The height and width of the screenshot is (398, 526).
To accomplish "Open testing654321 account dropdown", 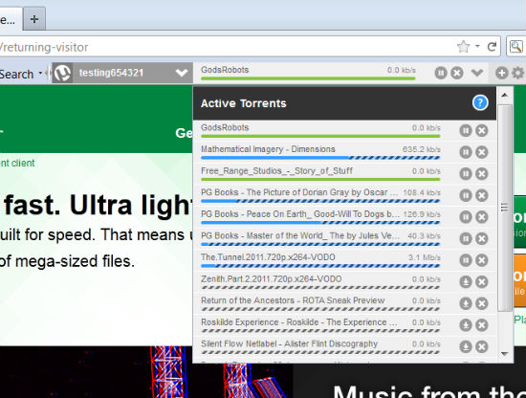I will coord(182,73).
